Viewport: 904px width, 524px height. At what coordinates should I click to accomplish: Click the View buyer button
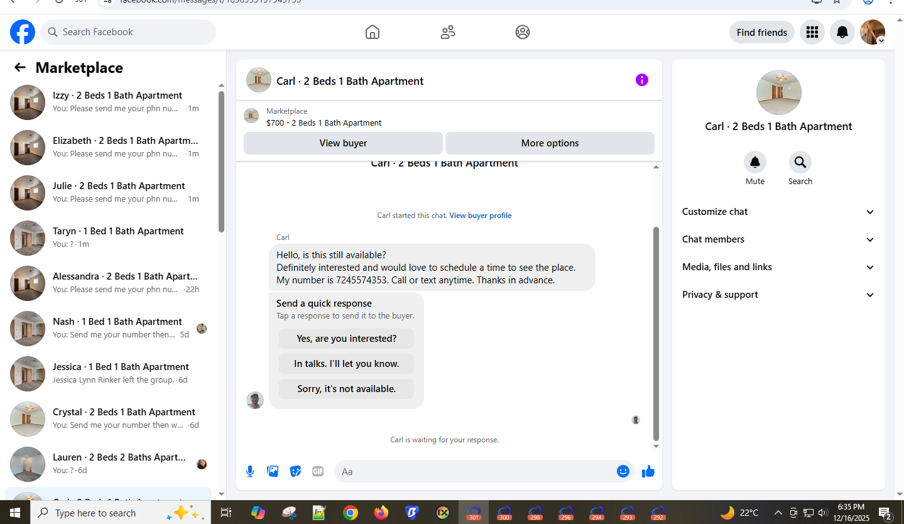(x=343, y=143)
